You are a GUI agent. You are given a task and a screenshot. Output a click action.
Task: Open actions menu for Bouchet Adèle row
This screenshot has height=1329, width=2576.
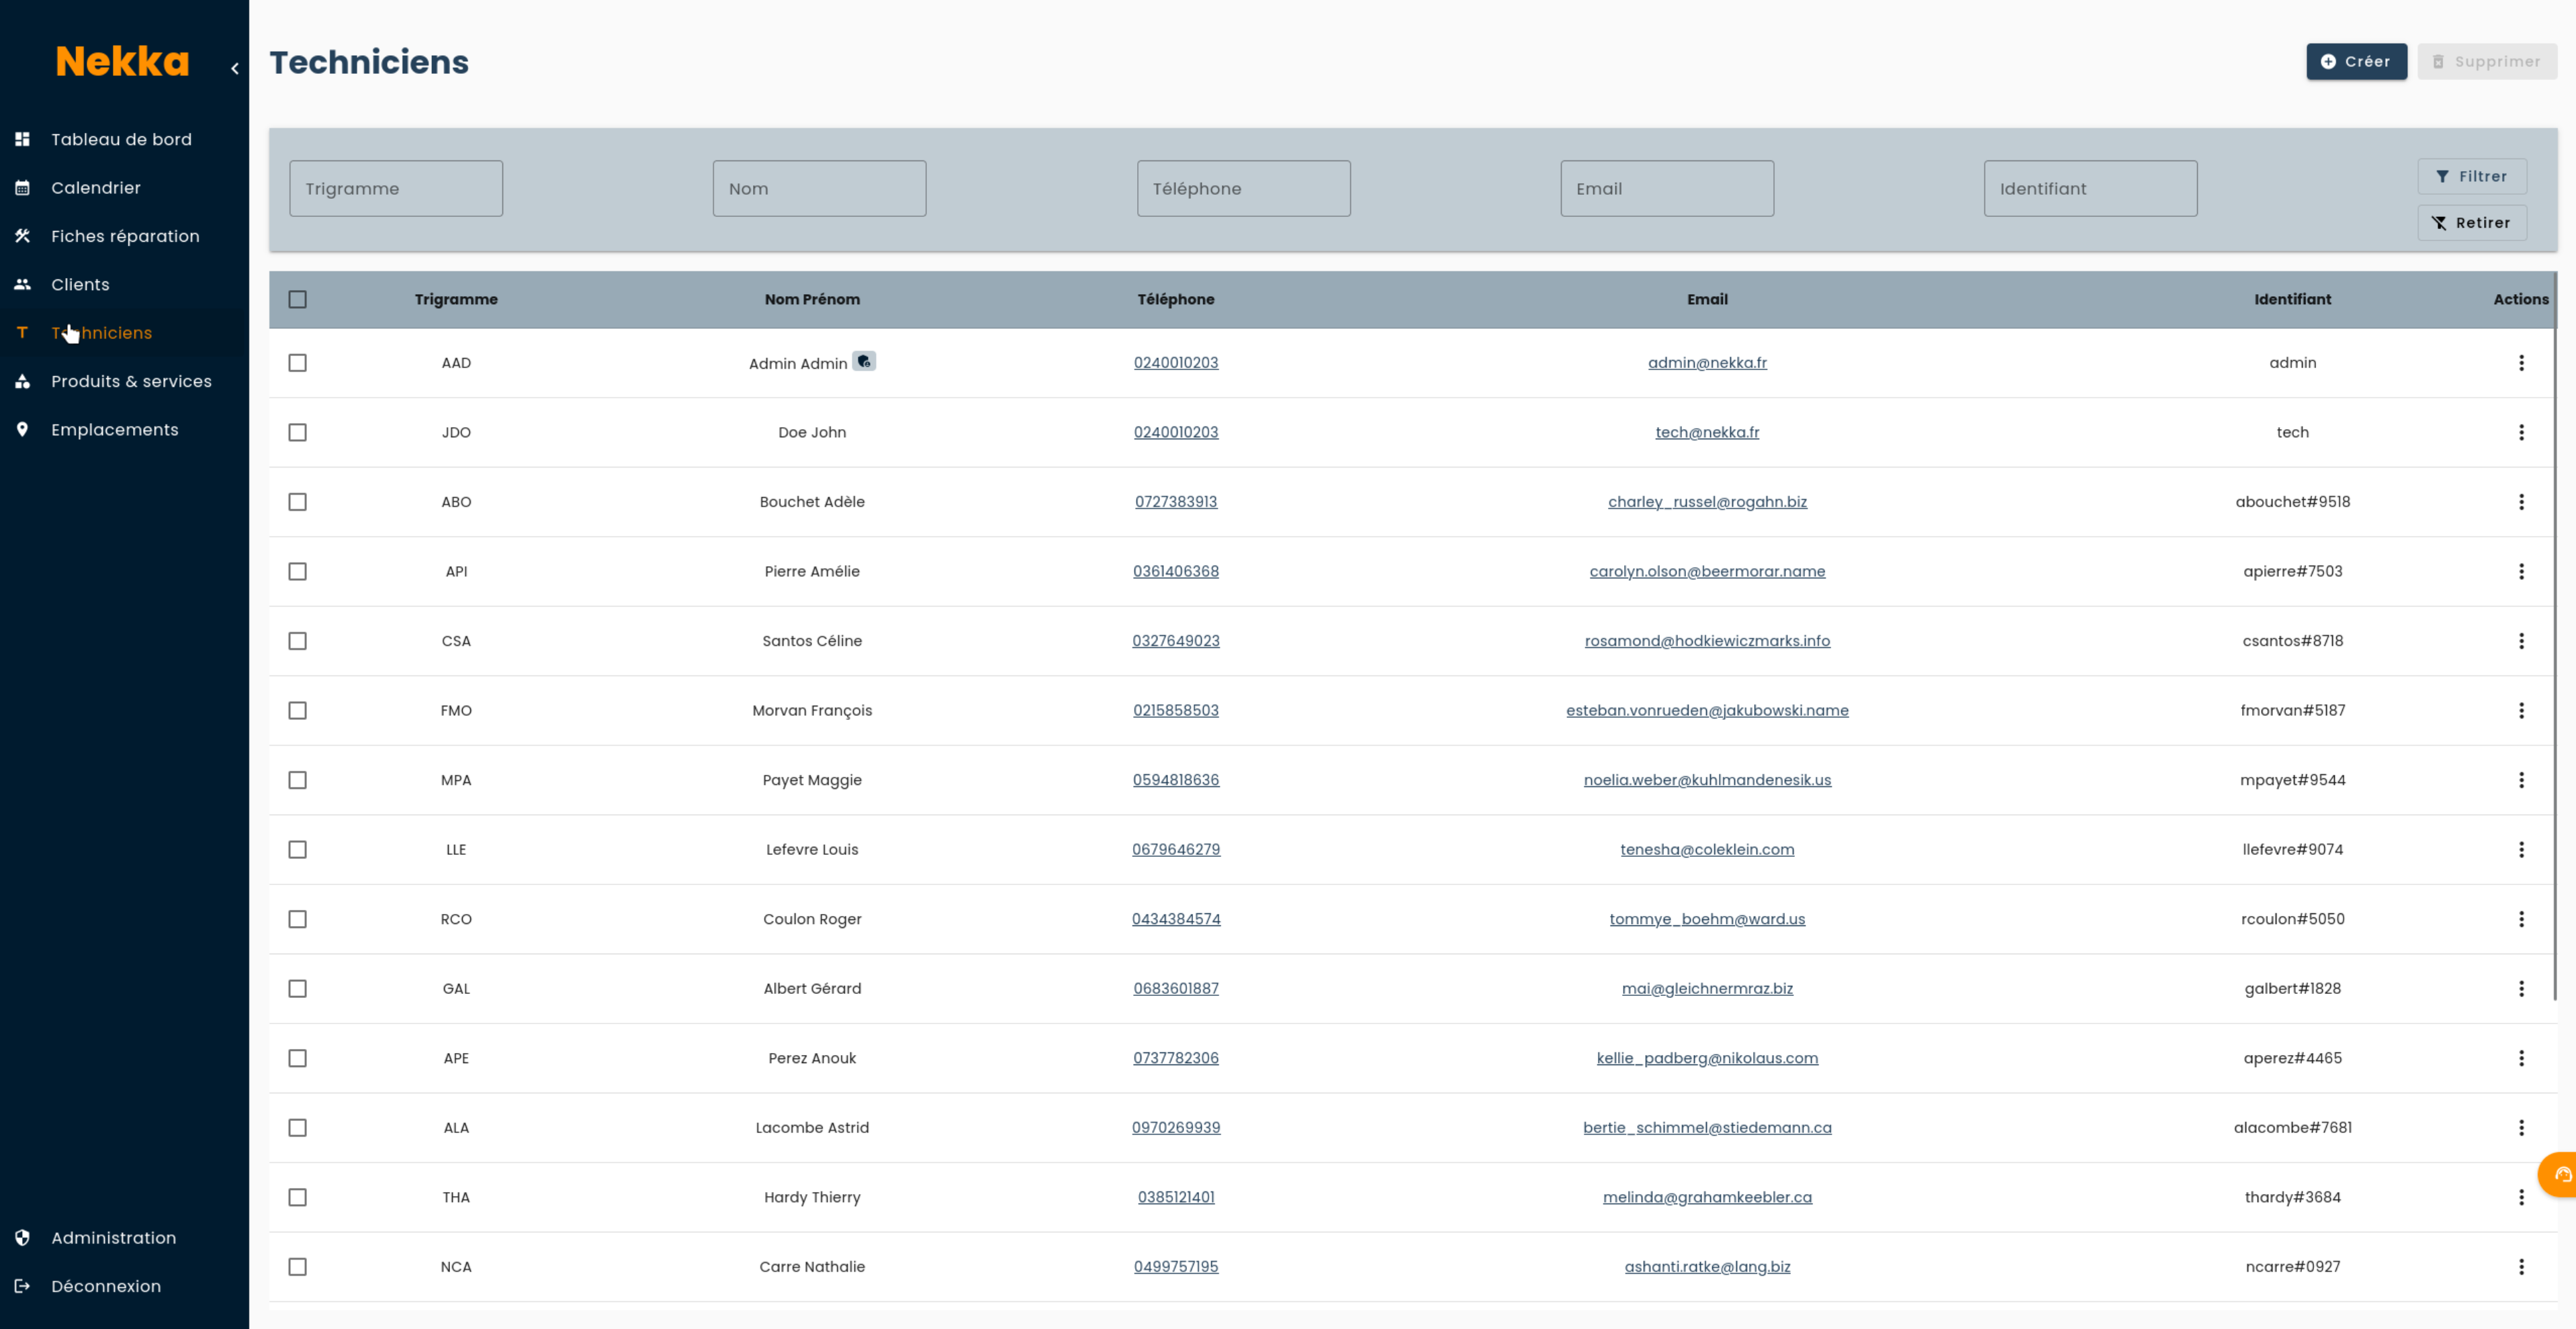[x=2521, y=502]
